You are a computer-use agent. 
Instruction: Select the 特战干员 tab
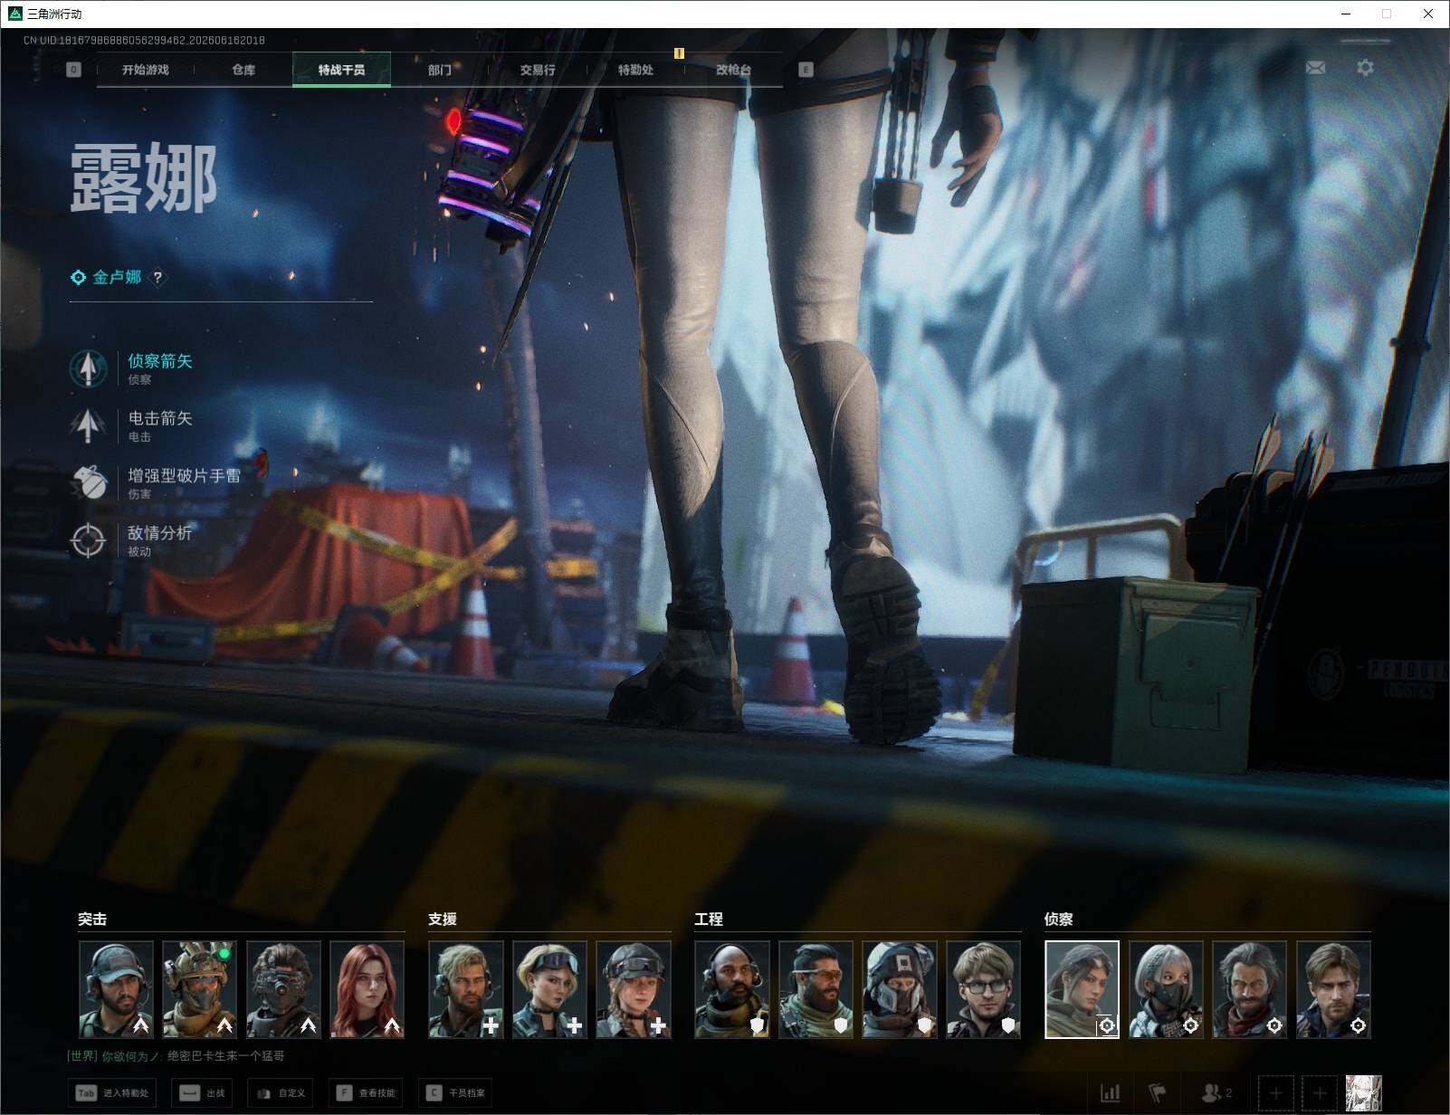(x=341, y=70)
